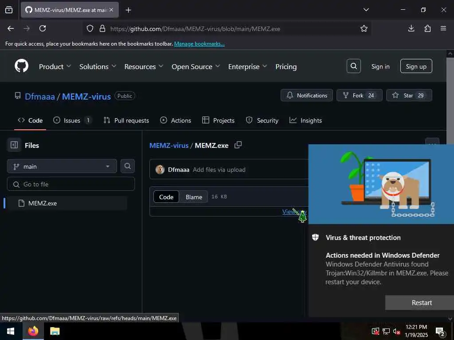Click the padlock site info icon
This screenshot has height=340, width=454.
(102, 28)
